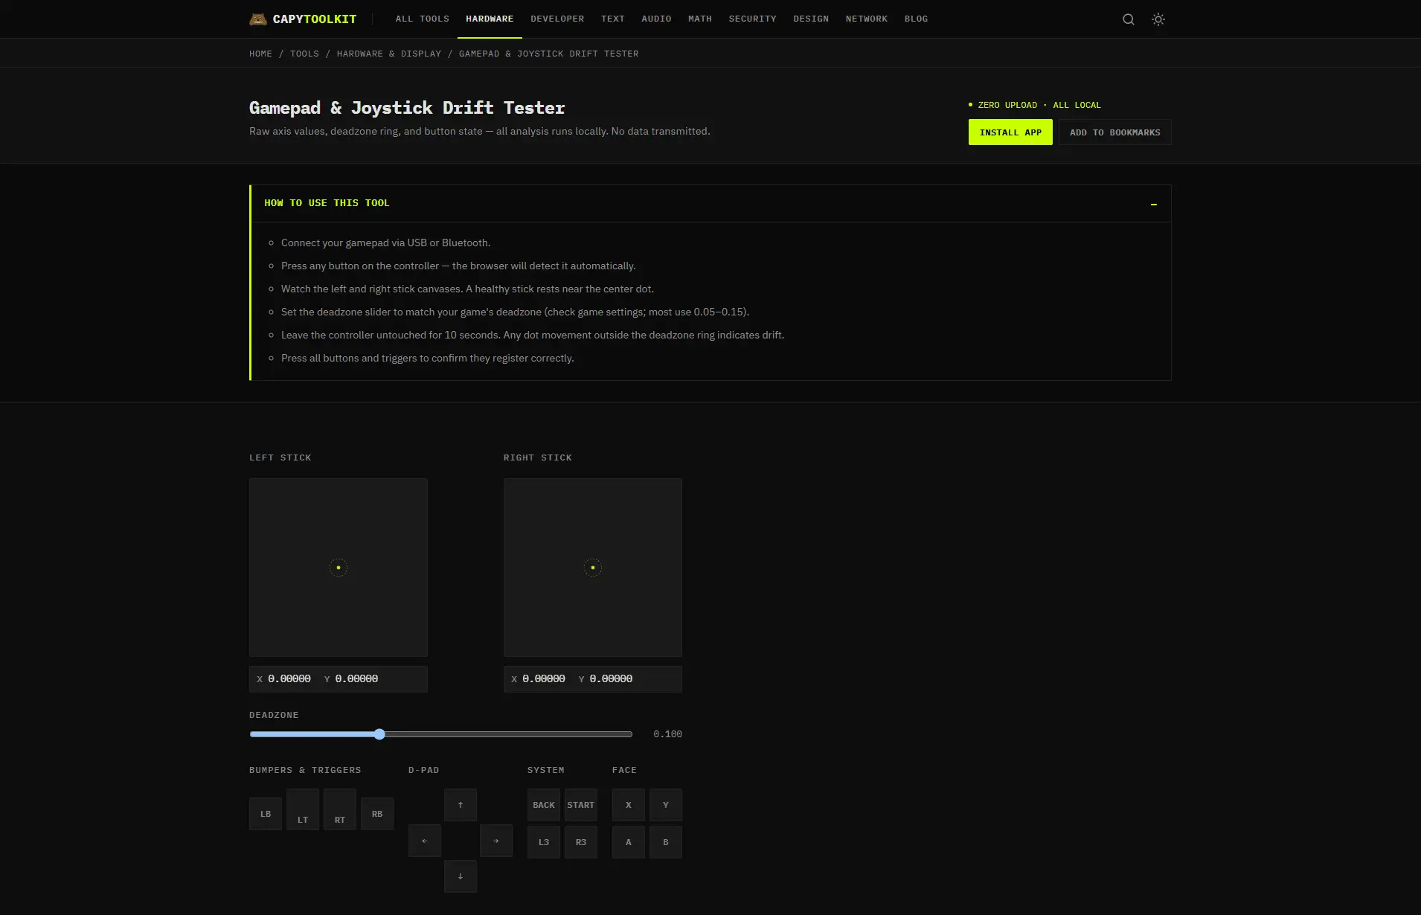The image size is (1421, 915).
Task: Open the Security tools category
Action: point(752,19)
